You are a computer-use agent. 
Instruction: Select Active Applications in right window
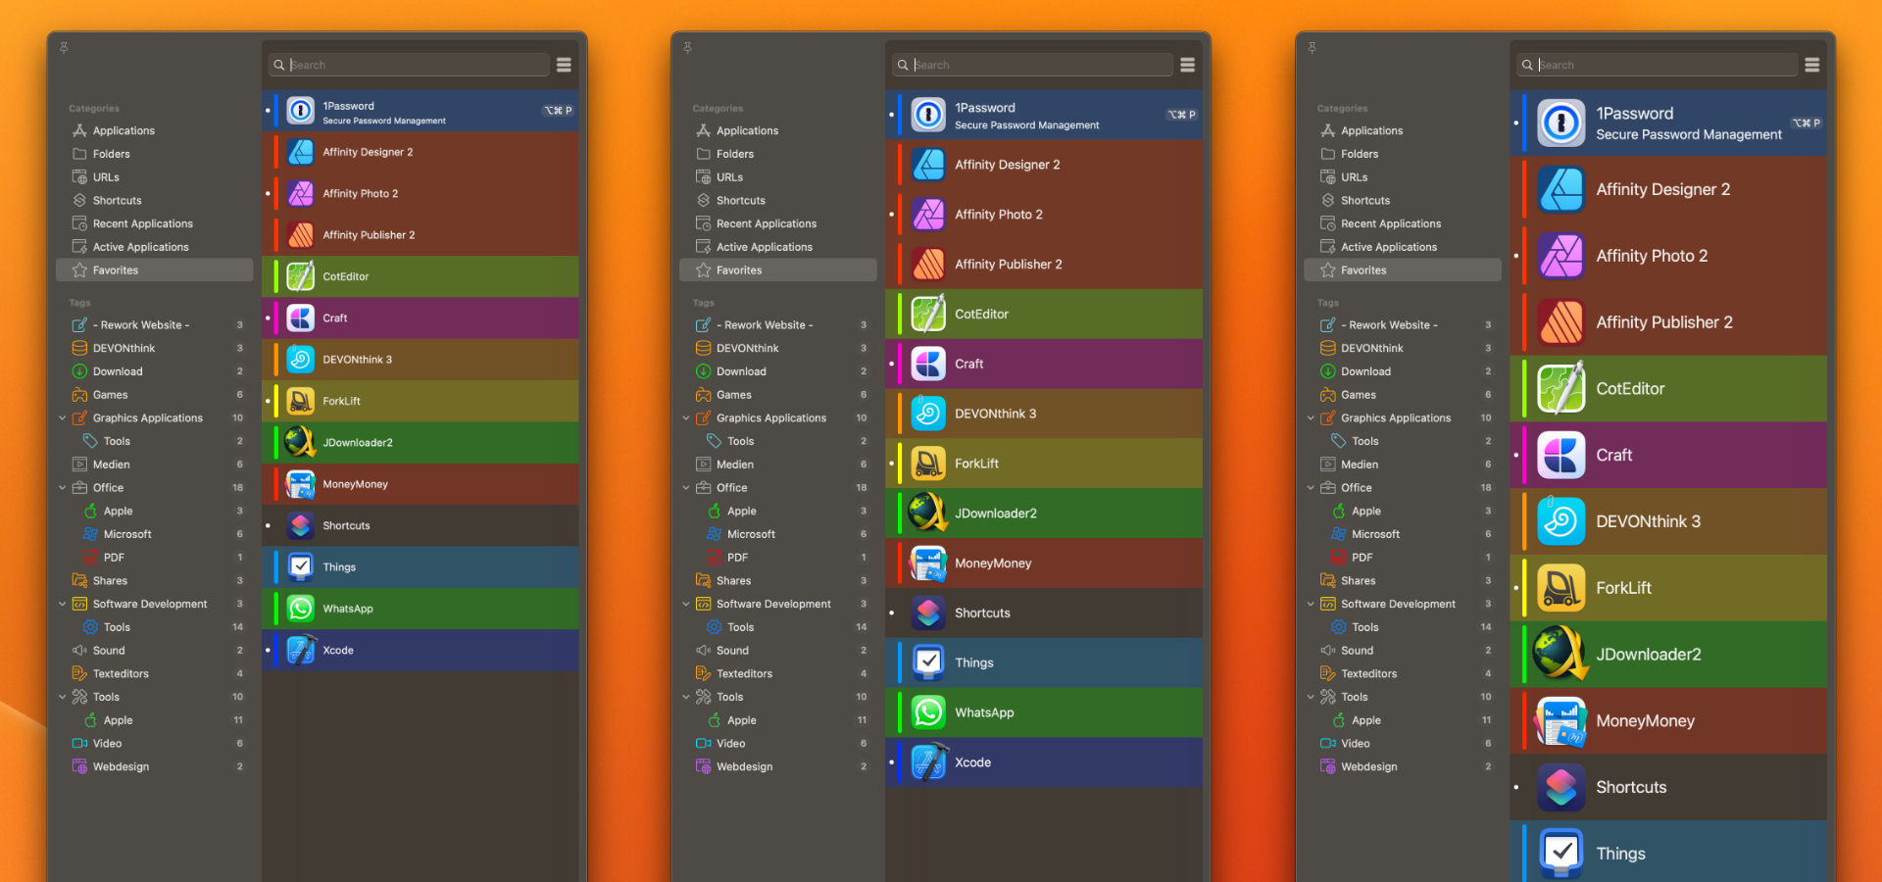tap(1402, 247)
